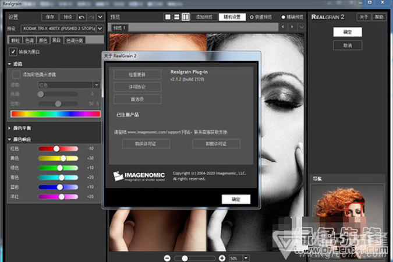Select the 预览 1 tab
Viewport: 393px width, 262px height.
(119, 28)
